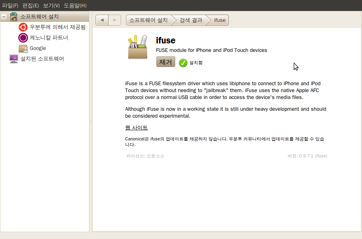Go back with the left arrow button
The image size is (362, 239).
tap(102, 20)
